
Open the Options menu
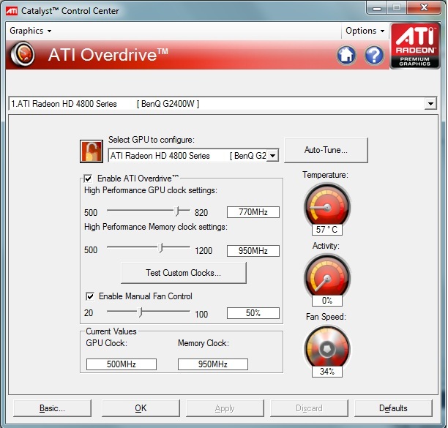pyautogui.click(x=365, y=31)
